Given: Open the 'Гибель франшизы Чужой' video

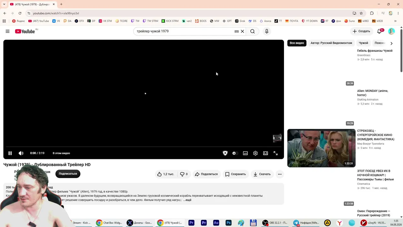Looking at the screenshot, I should (x=375, y=51).
